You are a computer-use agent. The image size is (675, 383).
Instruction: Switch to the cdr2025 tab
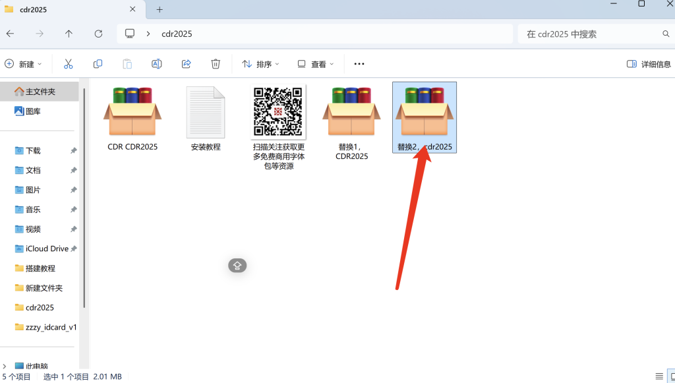(73, 9)
